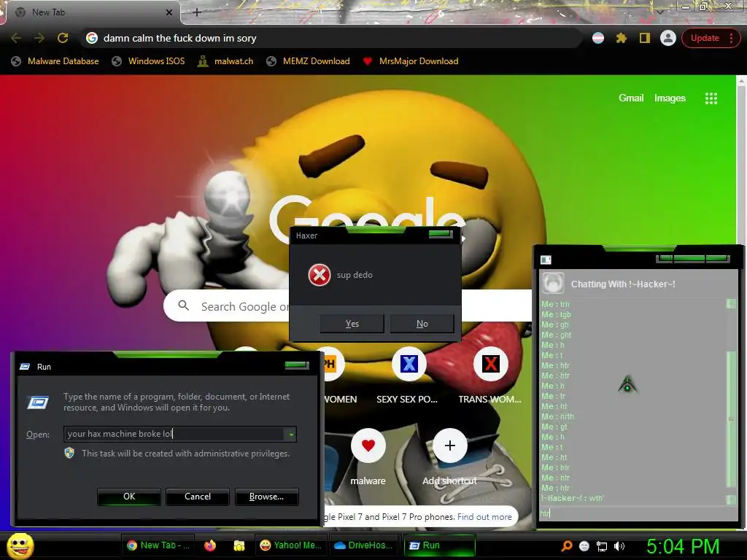Image resolution: width=747 pixels, height=560 pixels.
Task: Click the search magnifier icon in Google box
Action: point(183,306)
